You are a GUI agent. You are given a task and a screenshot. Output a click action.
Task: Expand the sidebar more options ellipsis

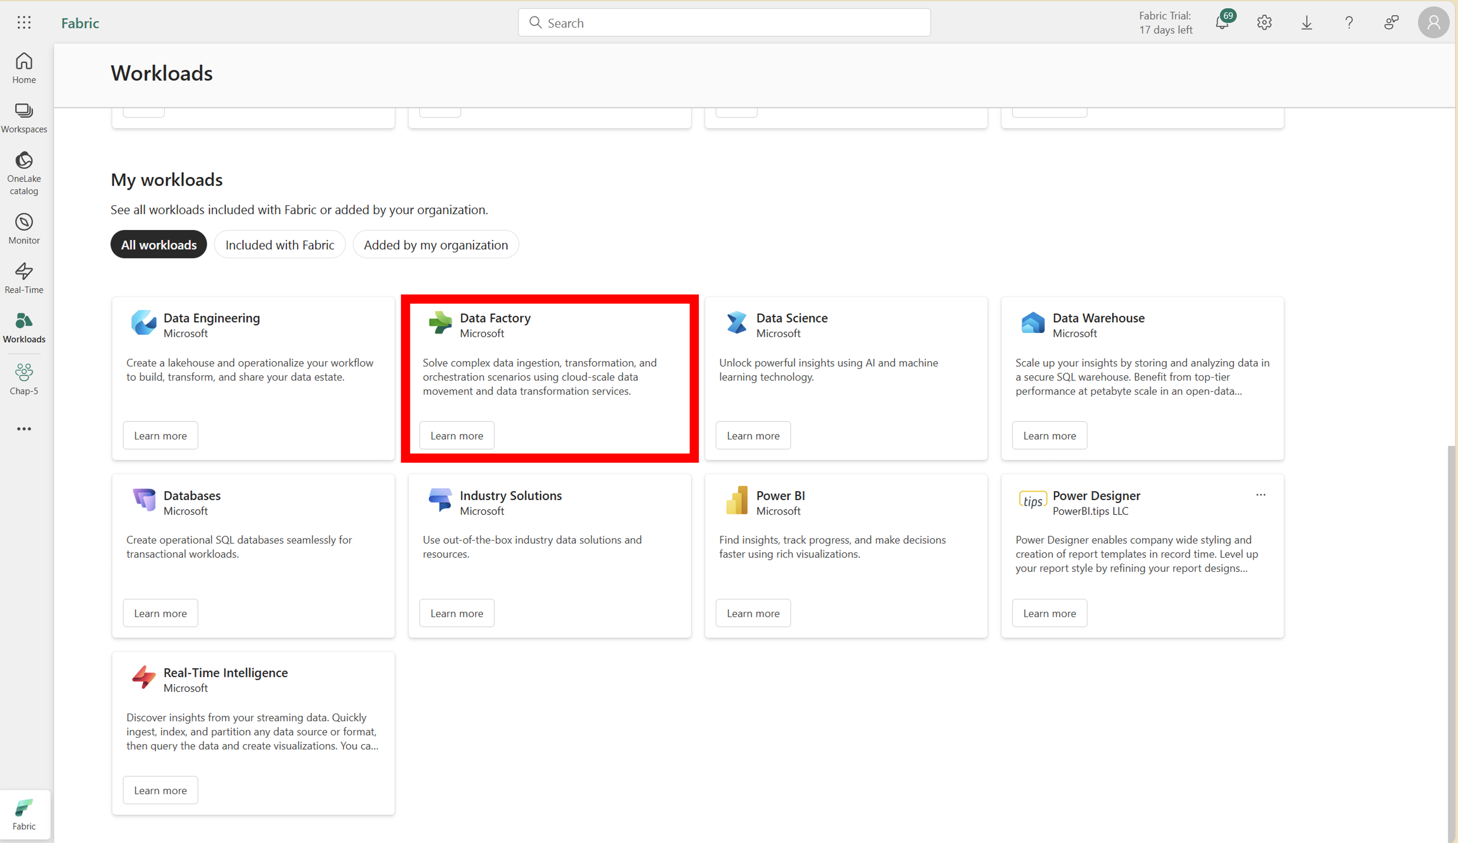[24, 429]
